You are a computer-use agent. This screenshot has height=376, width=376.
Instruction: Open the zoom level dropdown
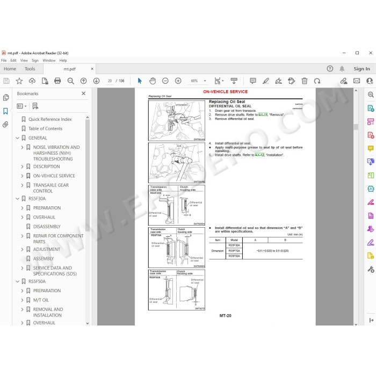[x=205, y=81]
